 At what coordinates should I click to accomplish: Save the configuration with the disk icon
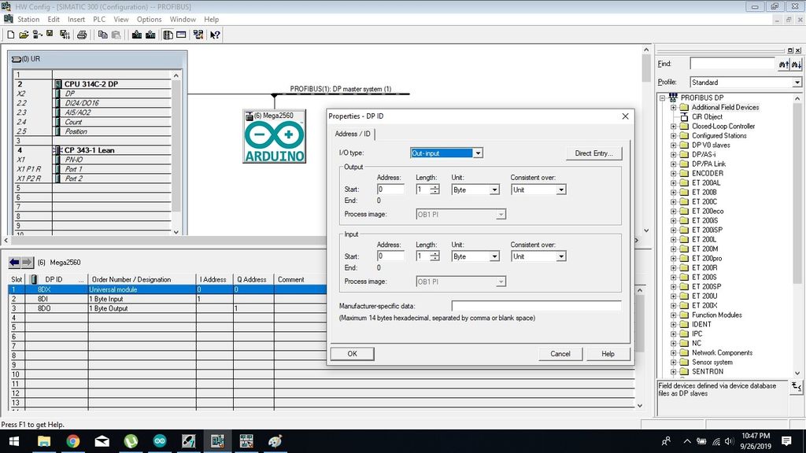[x=50, y=35]
